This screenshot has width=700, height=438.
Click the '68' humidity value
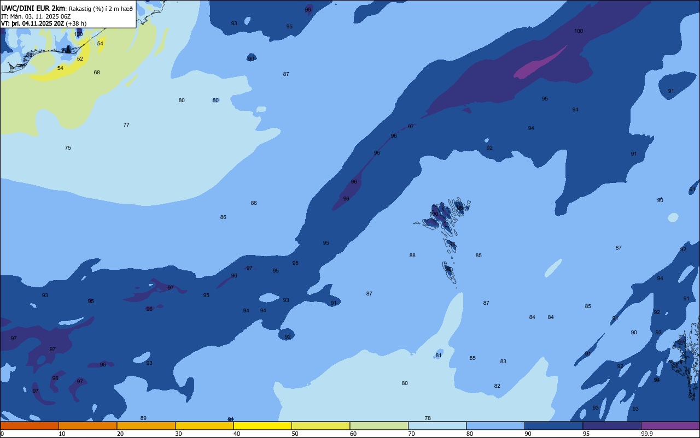tap(97, 73)
